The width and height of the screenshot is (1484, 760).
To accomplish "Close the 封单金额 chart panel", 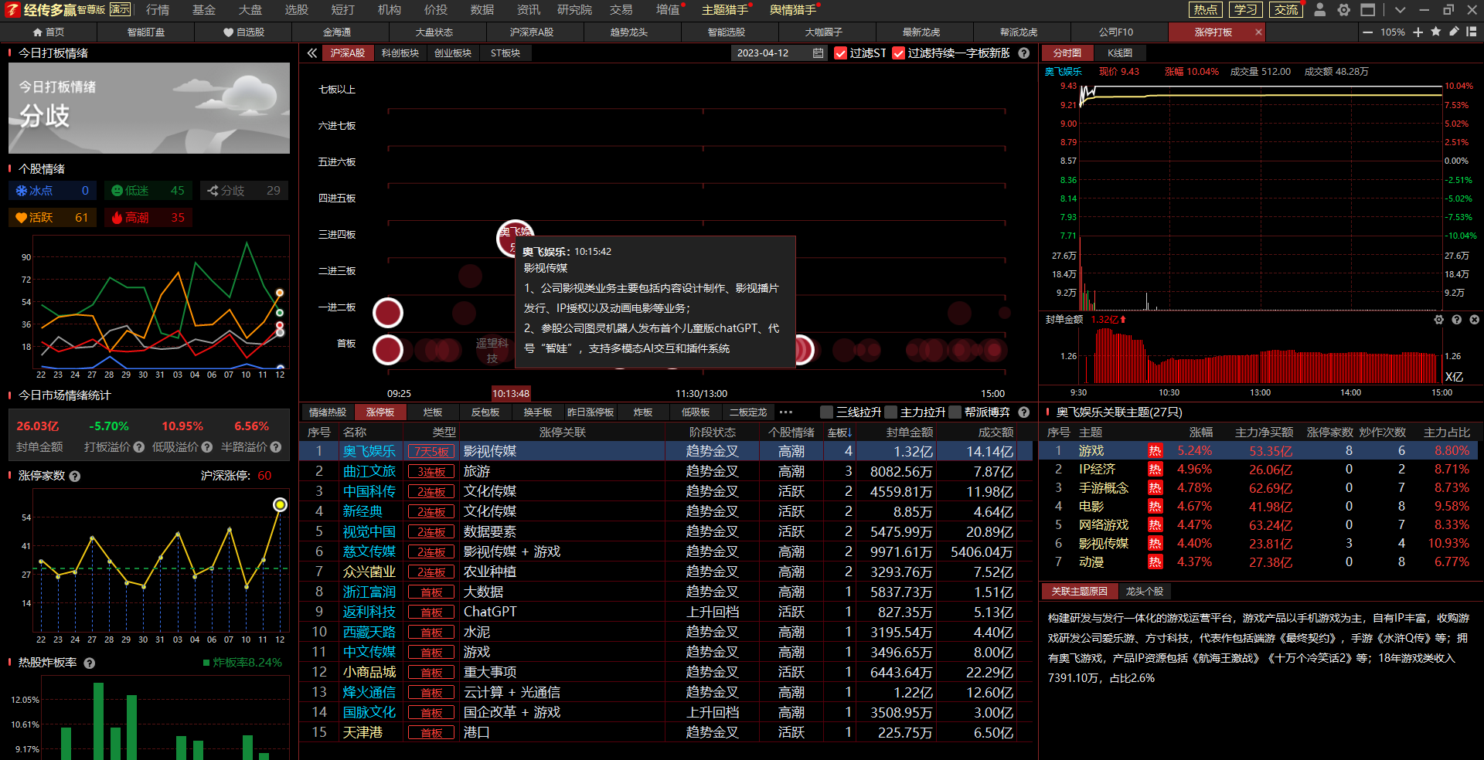I will (x=1474, y=319).
